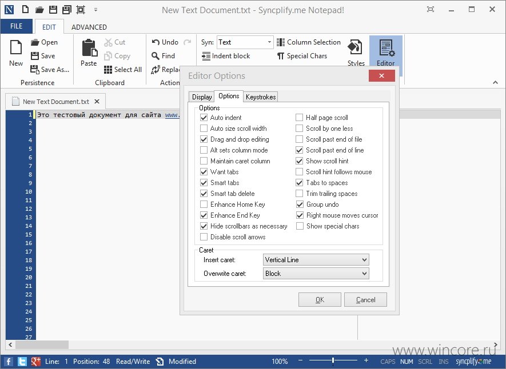Click the save floppy icon in title bar
The image size is (506, 369).
(x=53, y=10)
